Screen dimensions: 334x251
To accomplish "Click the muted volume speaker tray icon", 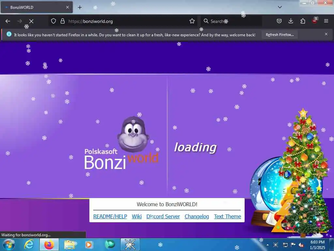I will click(x=301, y=245).
